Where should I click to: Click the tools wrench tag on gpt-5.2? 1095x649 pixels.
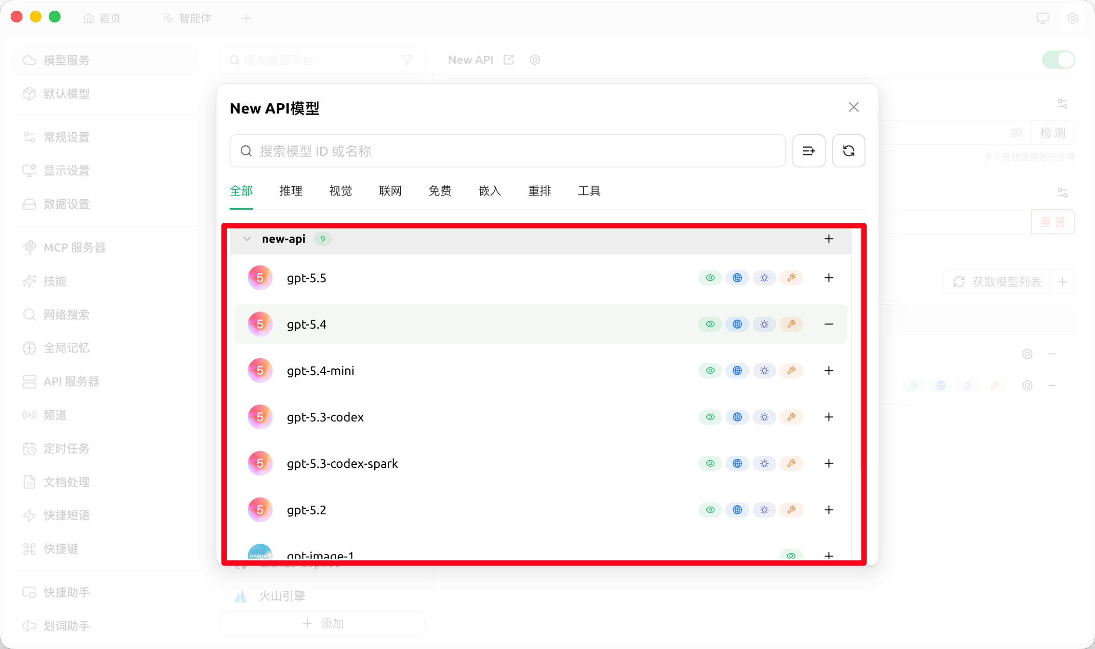pyautogui.click(x=791, y=510)
